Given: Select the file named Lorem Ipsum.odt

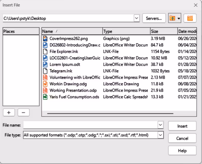Looking at the screenshot, I should [65, 64].
